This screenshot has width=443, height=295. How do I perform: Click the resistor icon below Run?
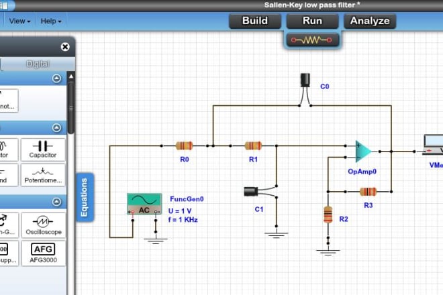(x=312, y=40)
